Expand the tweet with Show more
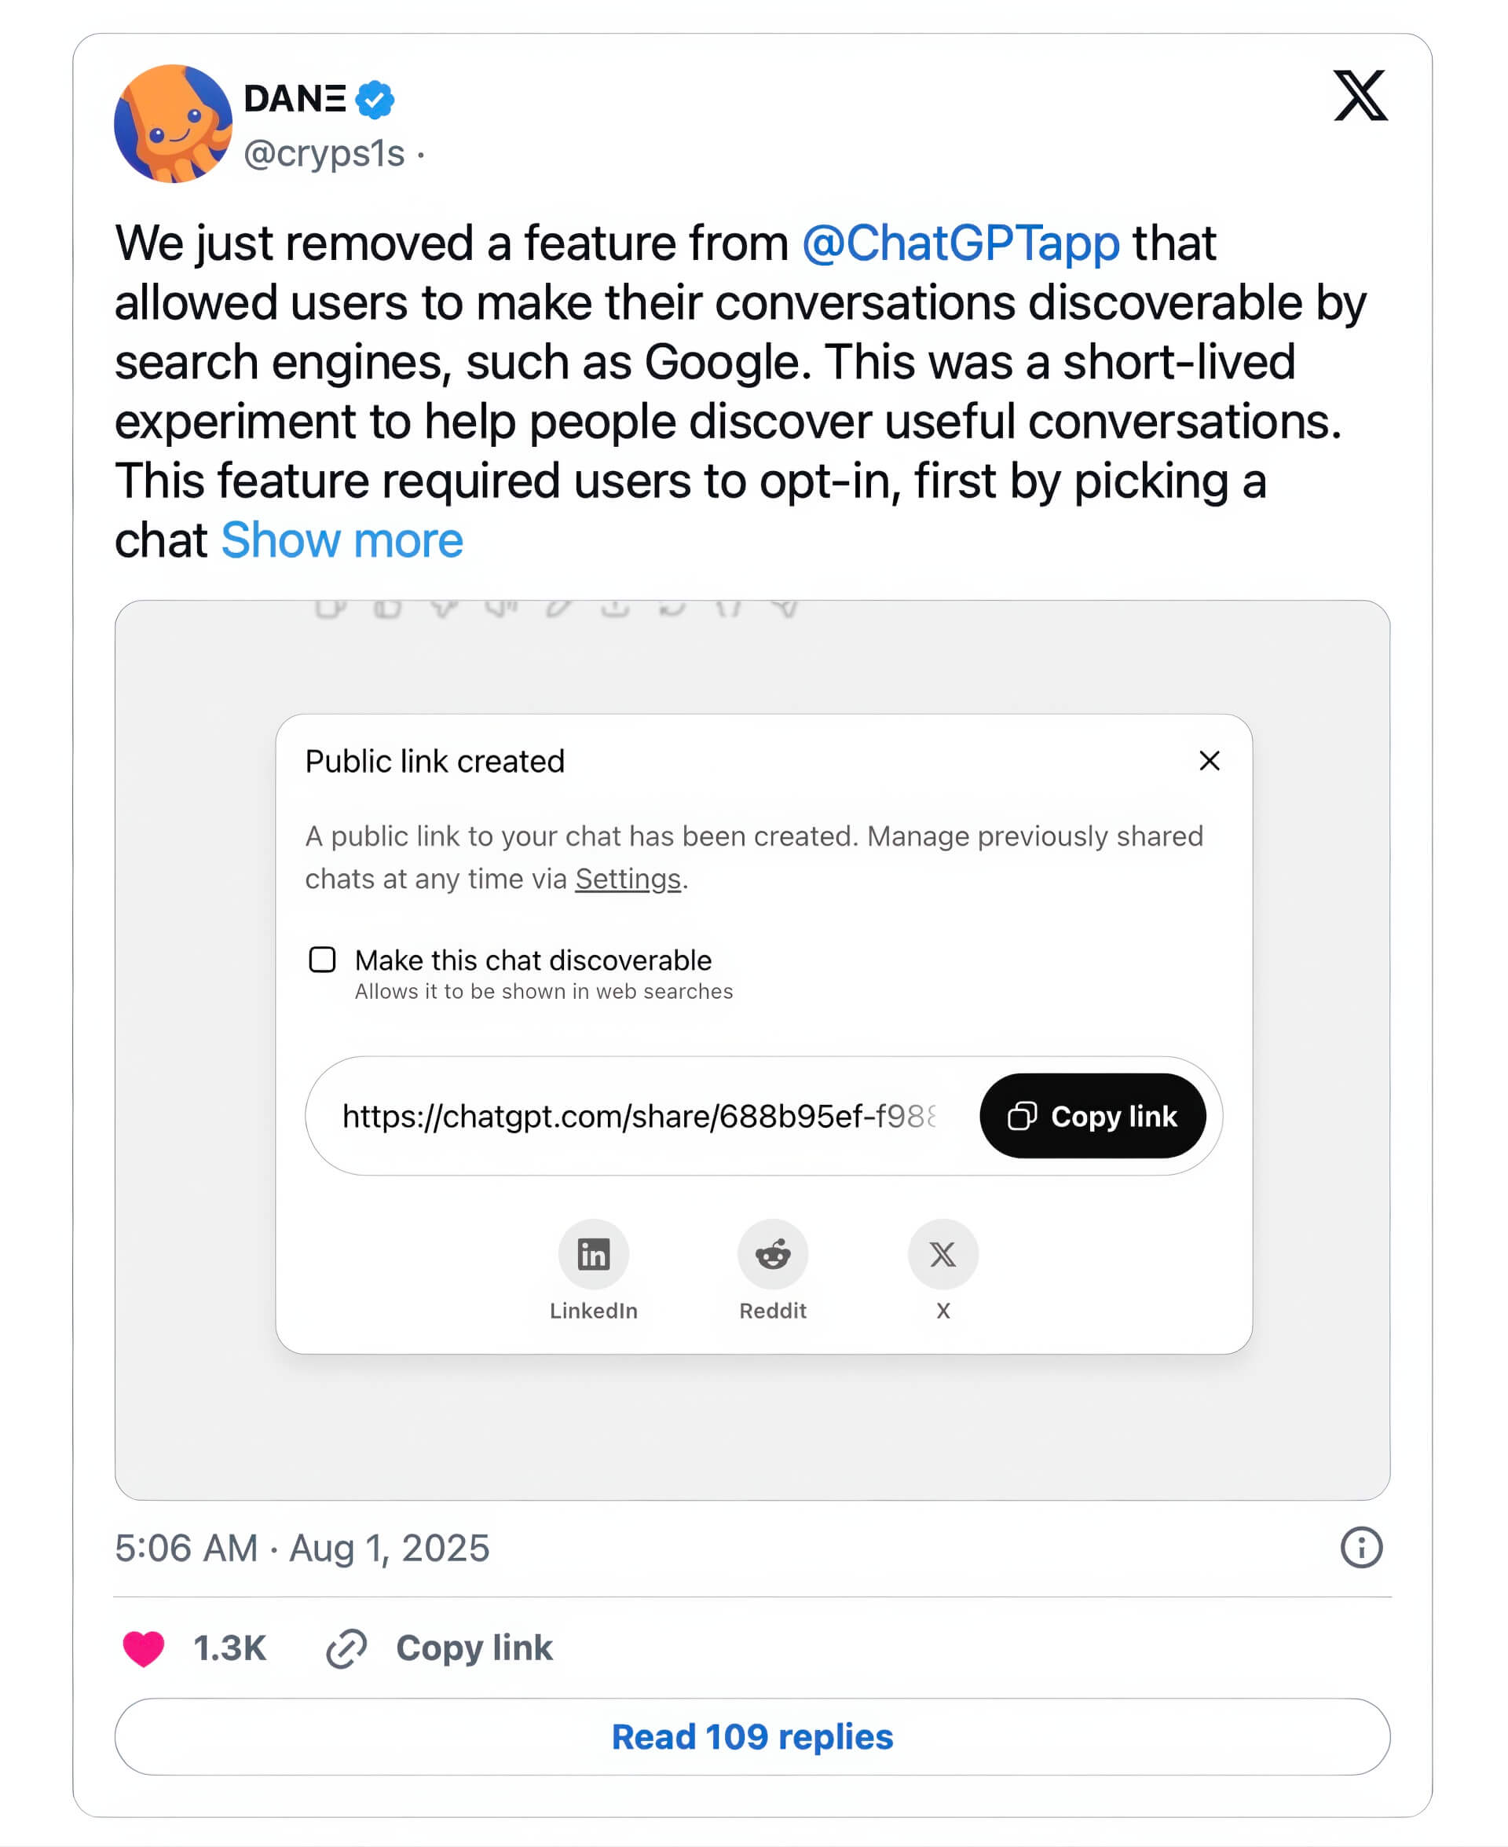This screenshot has height=1847, width=1508. pyautogui.click(x=342, y=540)
